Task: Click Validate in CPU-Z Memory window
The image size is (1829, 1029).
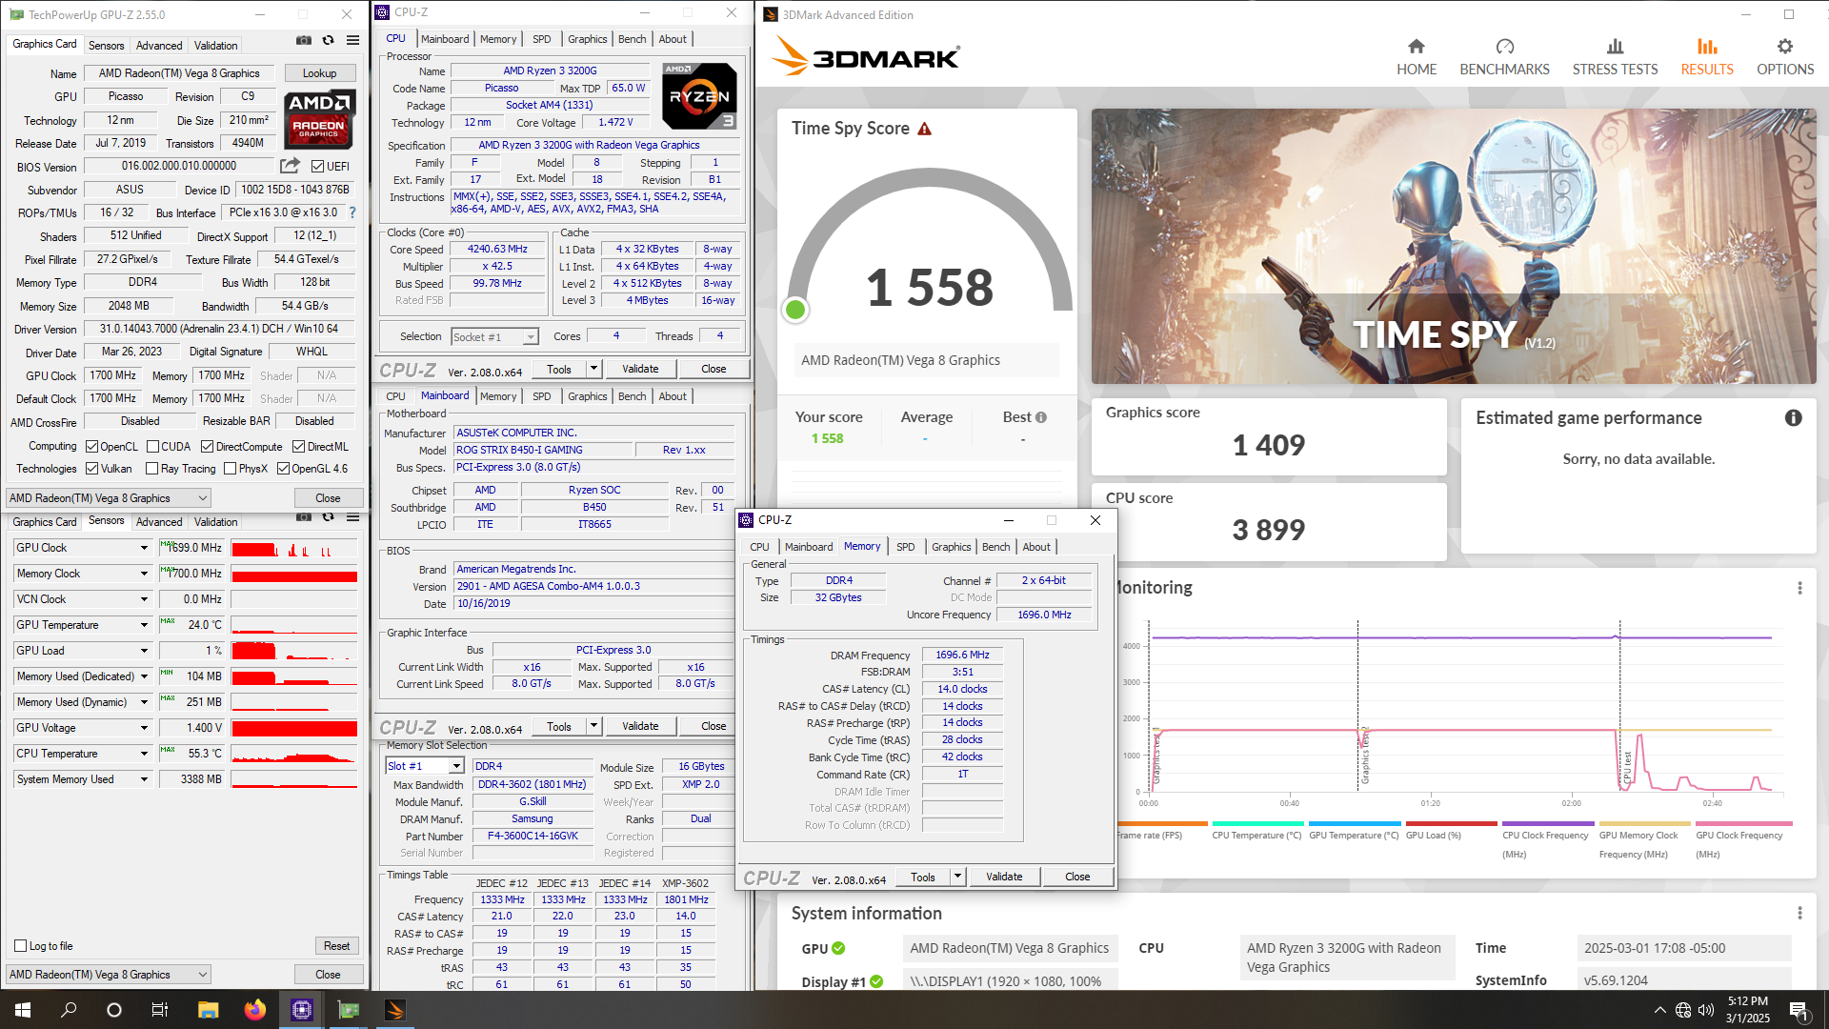Action: 1004,877
